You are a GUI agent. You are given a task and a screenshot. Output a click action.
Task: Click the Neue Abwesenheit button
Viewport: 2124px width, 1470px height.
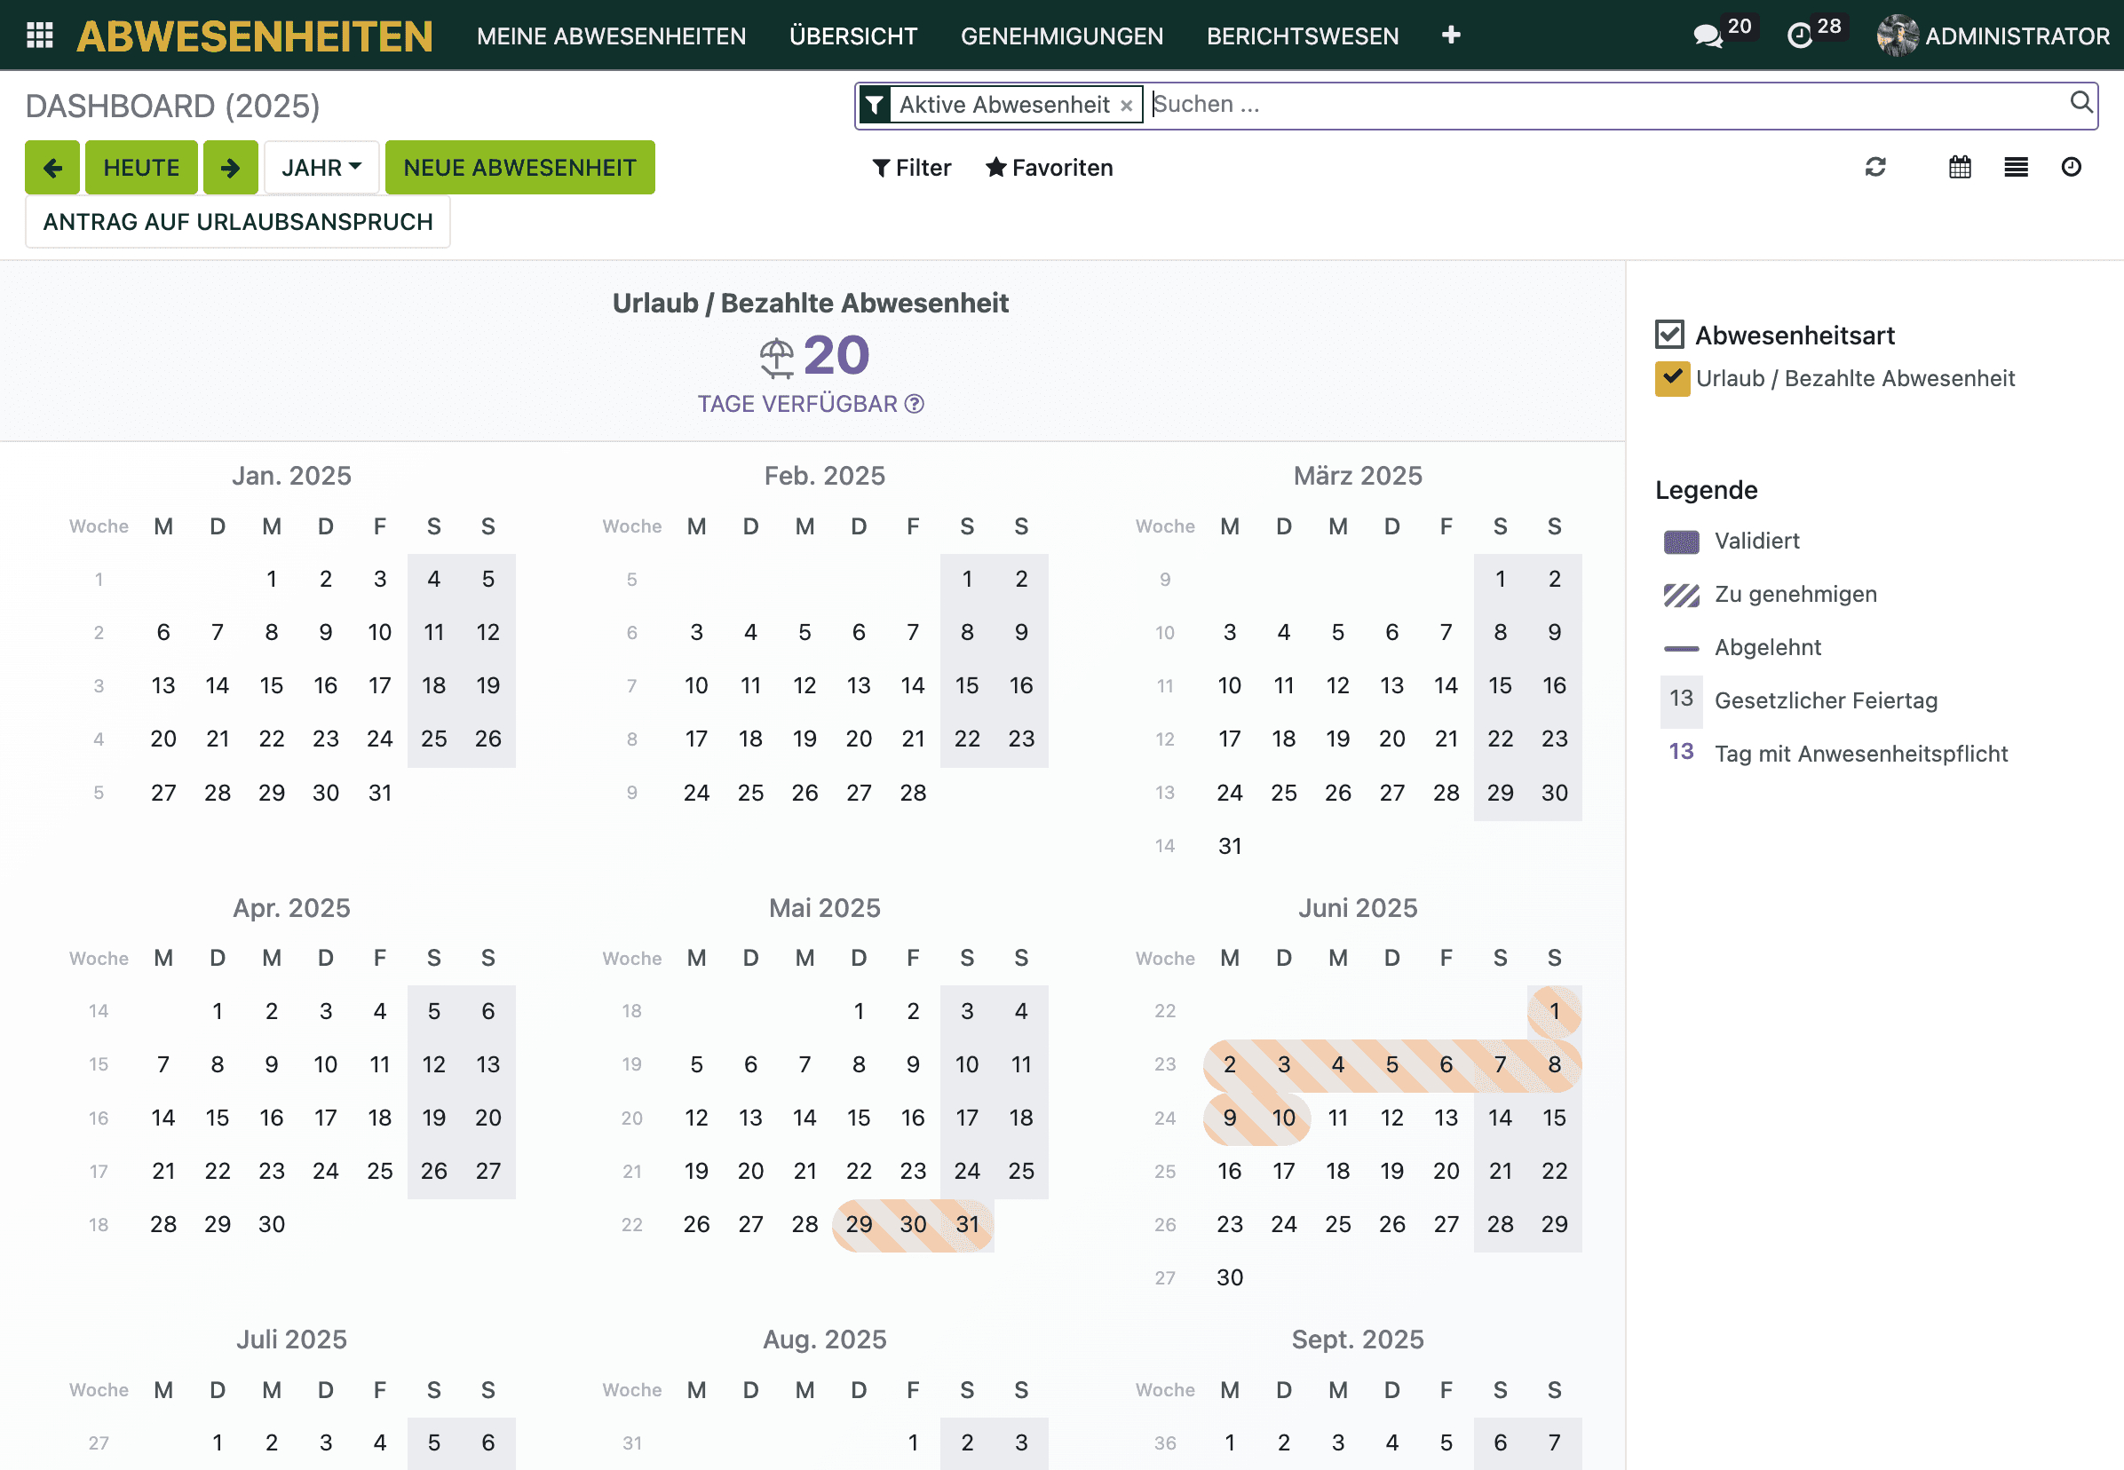(519, 168)
